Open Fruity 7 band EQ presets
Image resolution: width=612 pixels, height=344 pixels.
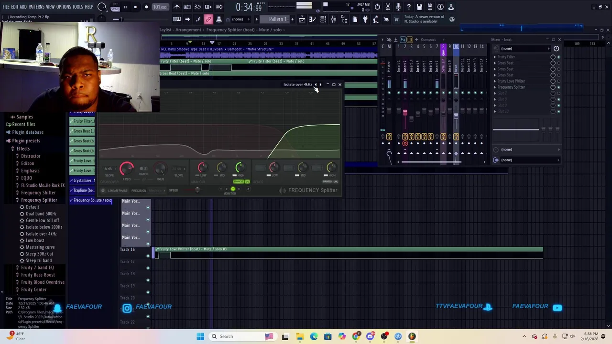tap(37, 268)
